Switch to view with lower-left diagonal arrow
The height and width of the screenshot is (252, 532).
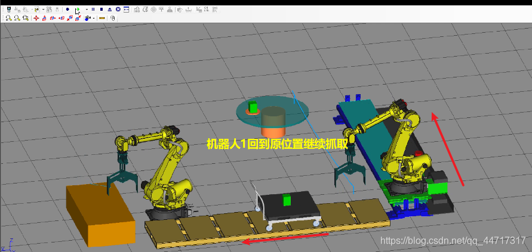click(x=69, y=18)
